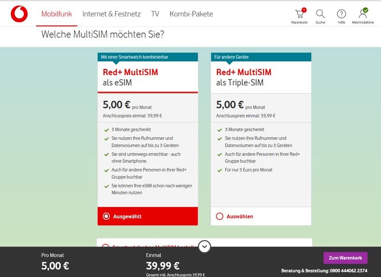Click the Red+ MultiSIM als eSIM heading
381x277 pixels.
click(130, 77)
